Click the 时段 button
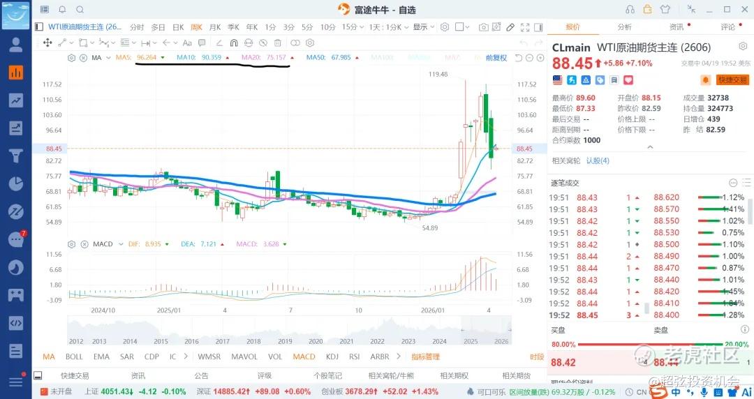 tap(537, 356)
